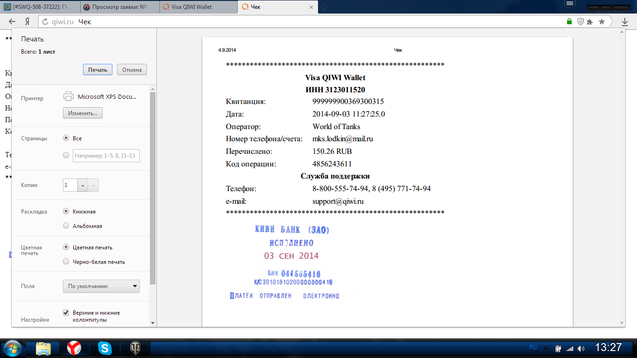Click the Microsoft XPS printer name

[x=107, y=96]
